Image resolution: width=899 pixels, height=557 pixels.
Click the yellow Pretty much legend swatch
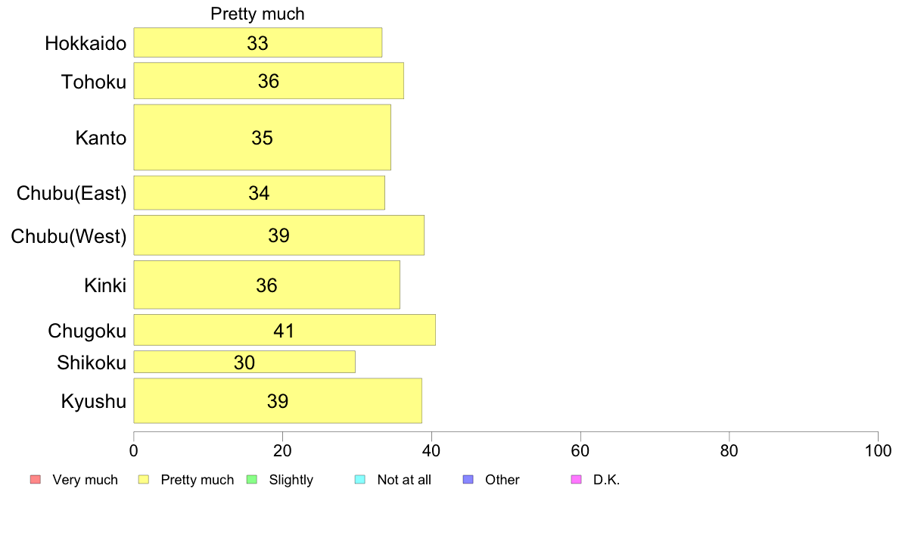click(x=143, y=480)
